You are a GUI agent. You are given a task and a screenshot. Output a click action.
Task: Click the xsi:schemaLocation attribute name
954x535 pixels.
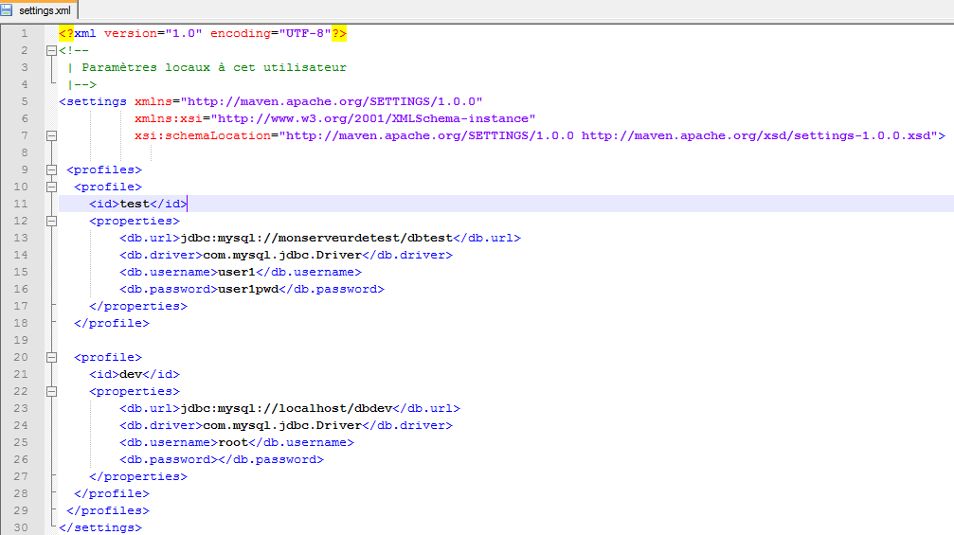click(203, 135)
